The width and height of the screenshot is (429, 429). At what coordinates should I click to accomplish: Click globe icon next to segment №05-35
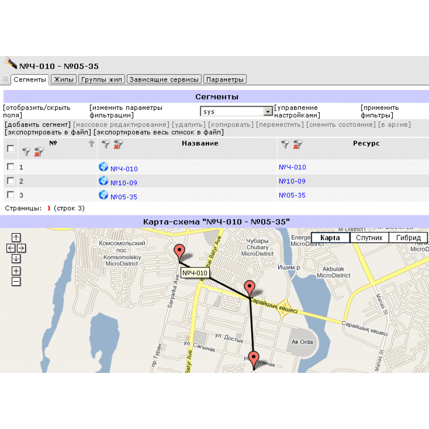[103, 195]
